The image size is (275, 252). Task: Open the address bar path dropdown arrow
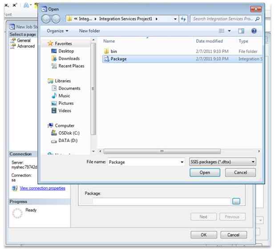coord(175,19)
